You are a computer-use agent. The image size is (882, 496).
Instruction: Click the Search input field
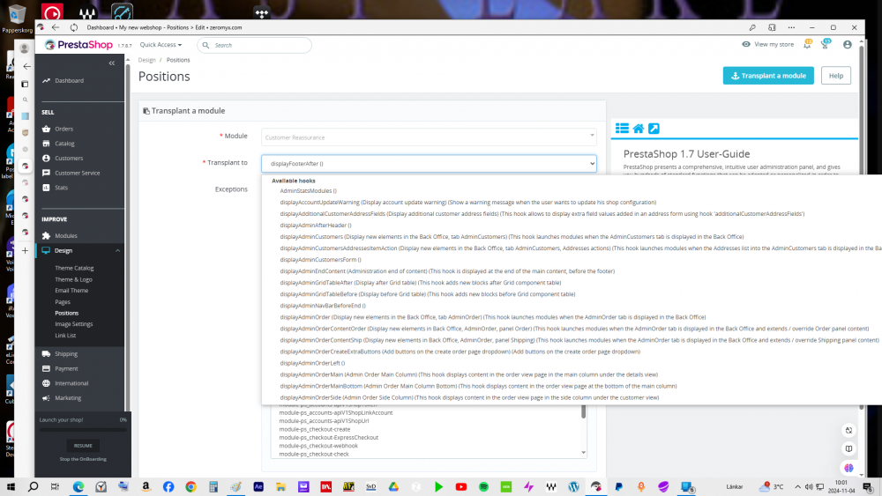pyautogui.click(x=254, y=45)
